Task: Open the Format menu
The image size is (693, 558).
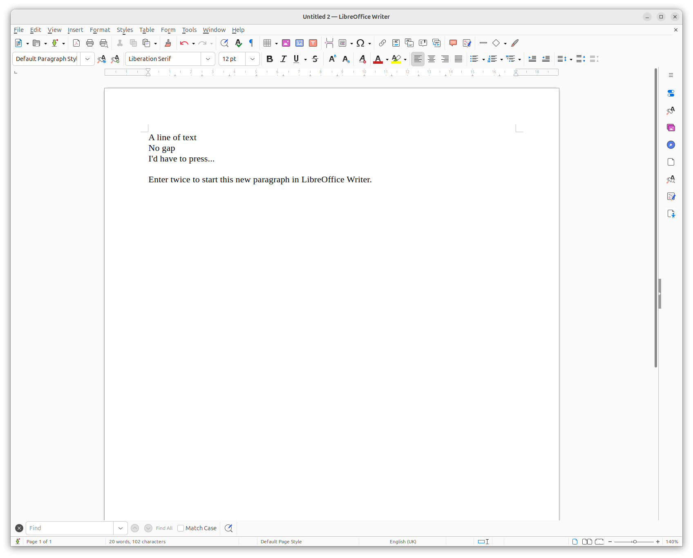Action: tap(100, 30)
